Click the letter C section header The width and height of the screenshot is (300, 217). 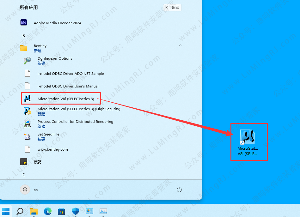click(24, 175)
